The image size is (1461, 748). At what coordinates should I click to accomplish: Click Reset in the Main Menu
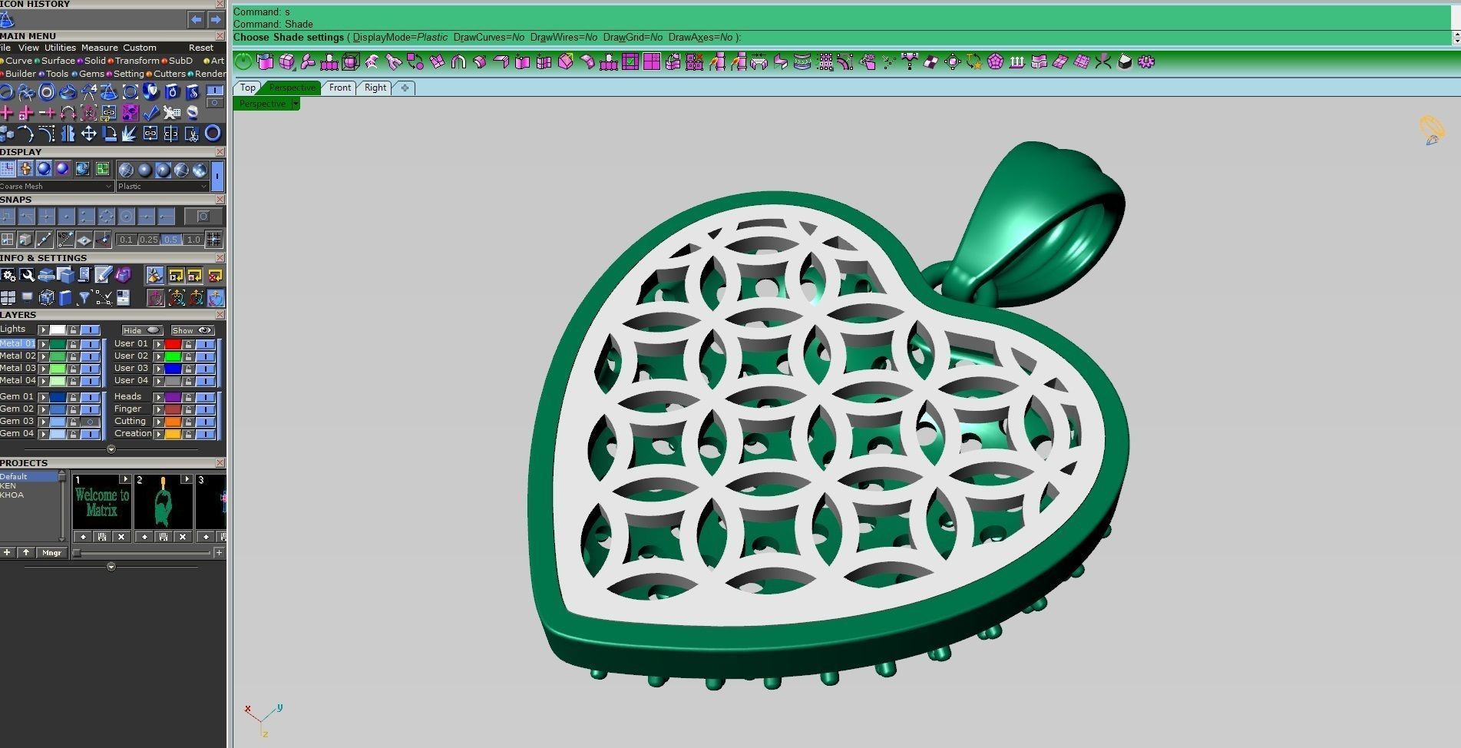tap(201, 48)
